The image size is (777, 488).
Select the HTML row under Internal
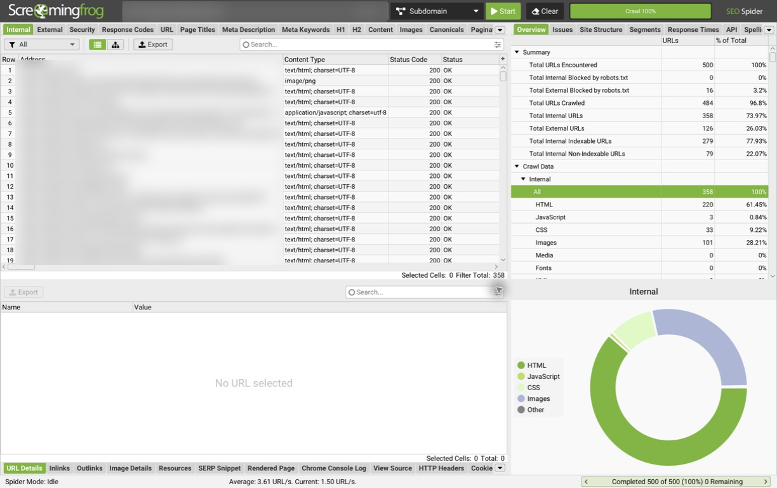pos(639,205)
